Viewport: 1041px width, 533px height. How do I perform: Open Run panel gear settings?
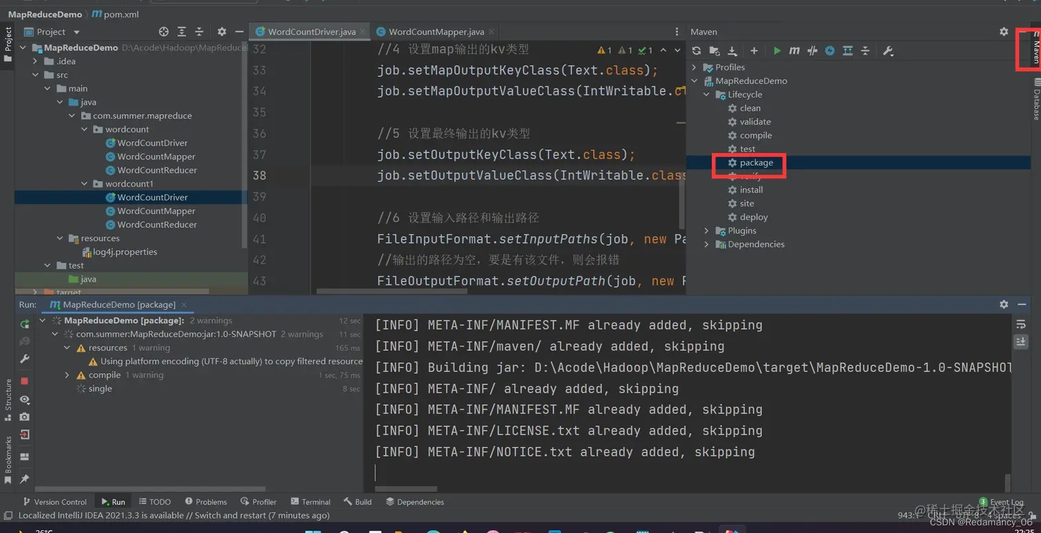click(1004, 304)
